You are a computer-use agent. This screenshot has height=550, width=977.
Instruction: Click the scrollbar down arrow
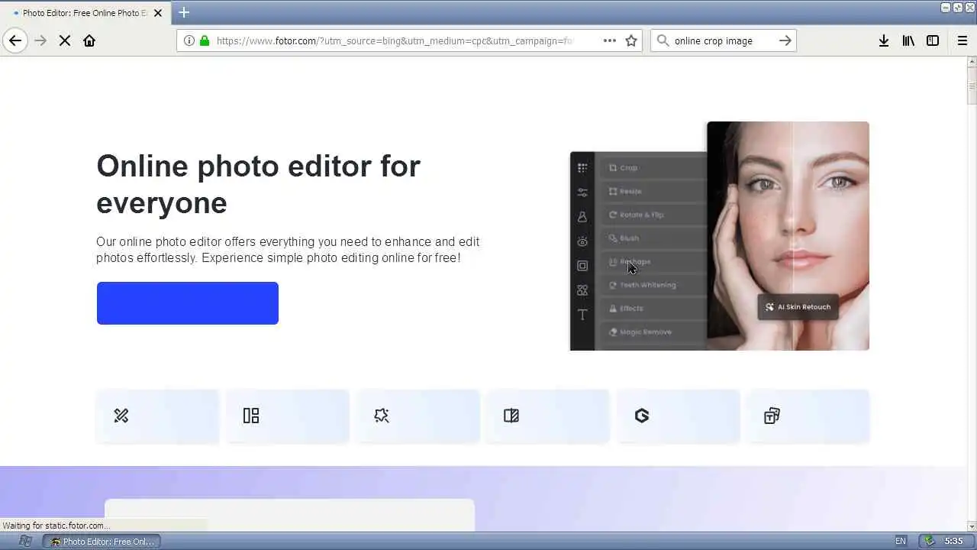pos(972,526)
